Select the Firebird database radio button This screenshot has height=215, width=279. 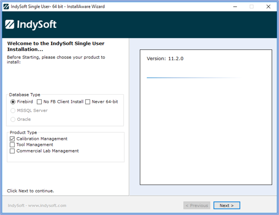click(x=13, y=102)
